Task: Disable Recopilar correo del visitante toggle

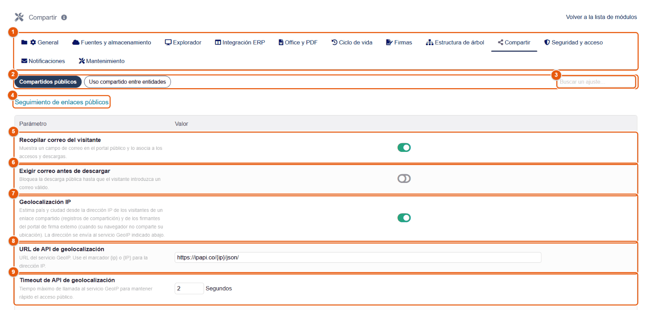Action: tap(404, 147)
